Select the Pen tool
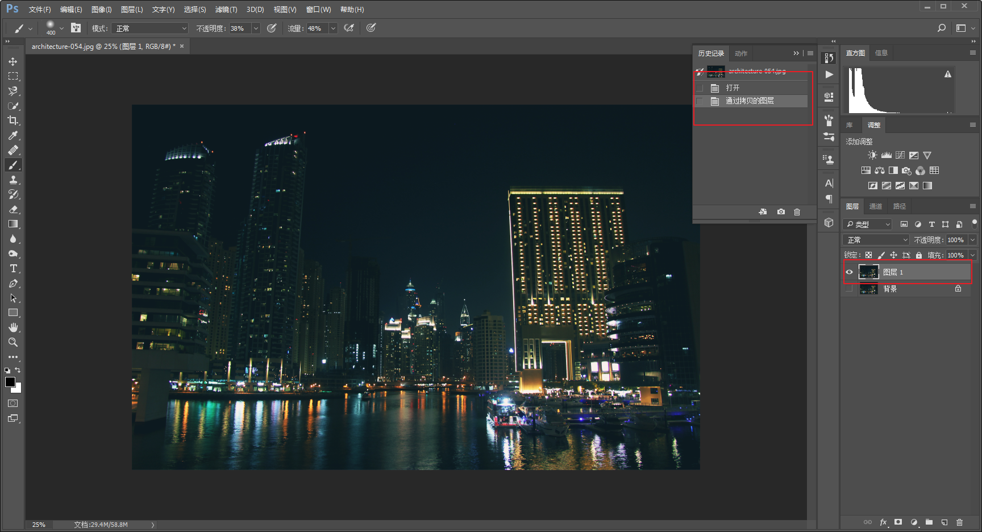The height and width of the screenshot is (532, 982). (13, 283)
